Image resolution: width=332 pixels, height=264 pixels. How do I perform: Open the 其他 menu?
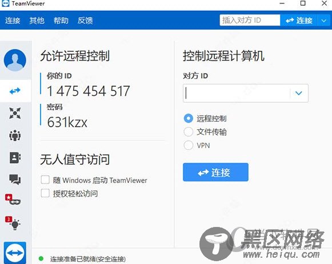click(37, 21)
